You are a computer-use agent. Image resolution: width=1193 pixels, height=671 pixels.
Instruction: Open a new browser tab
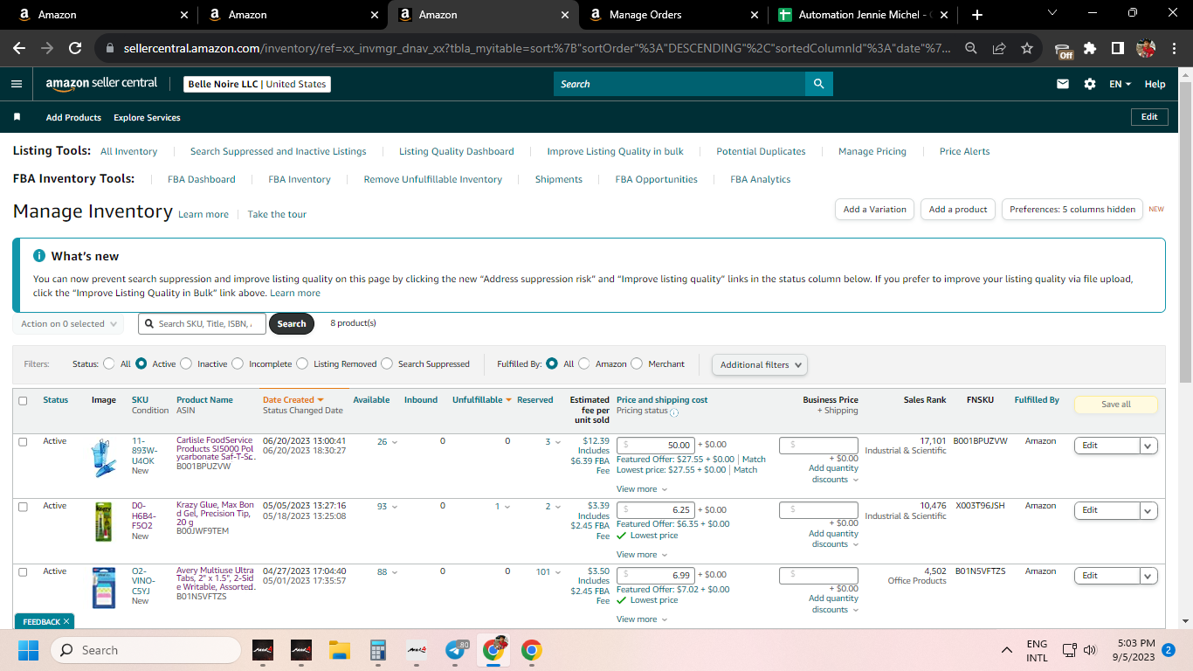(977, 15)
